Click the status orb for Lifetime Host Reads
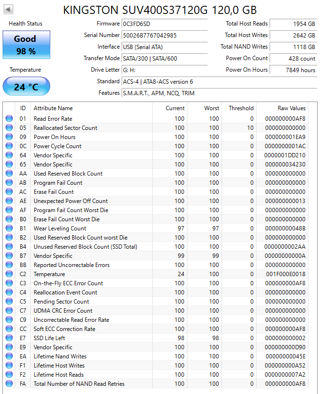 tap(9, 374)
